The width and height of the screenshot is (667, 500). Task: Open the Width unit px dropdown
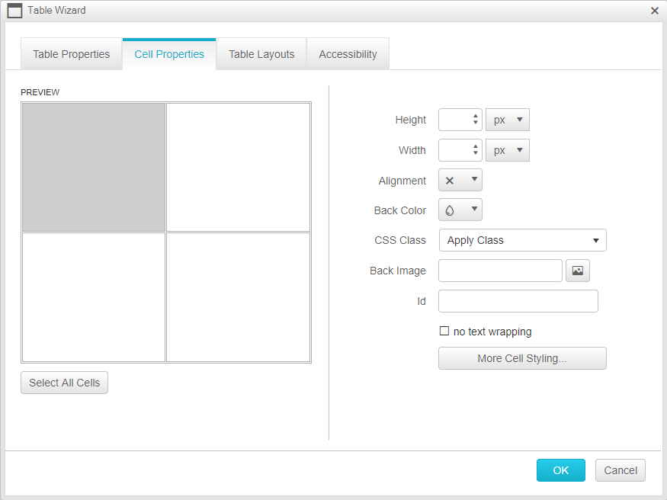point(508,150)
